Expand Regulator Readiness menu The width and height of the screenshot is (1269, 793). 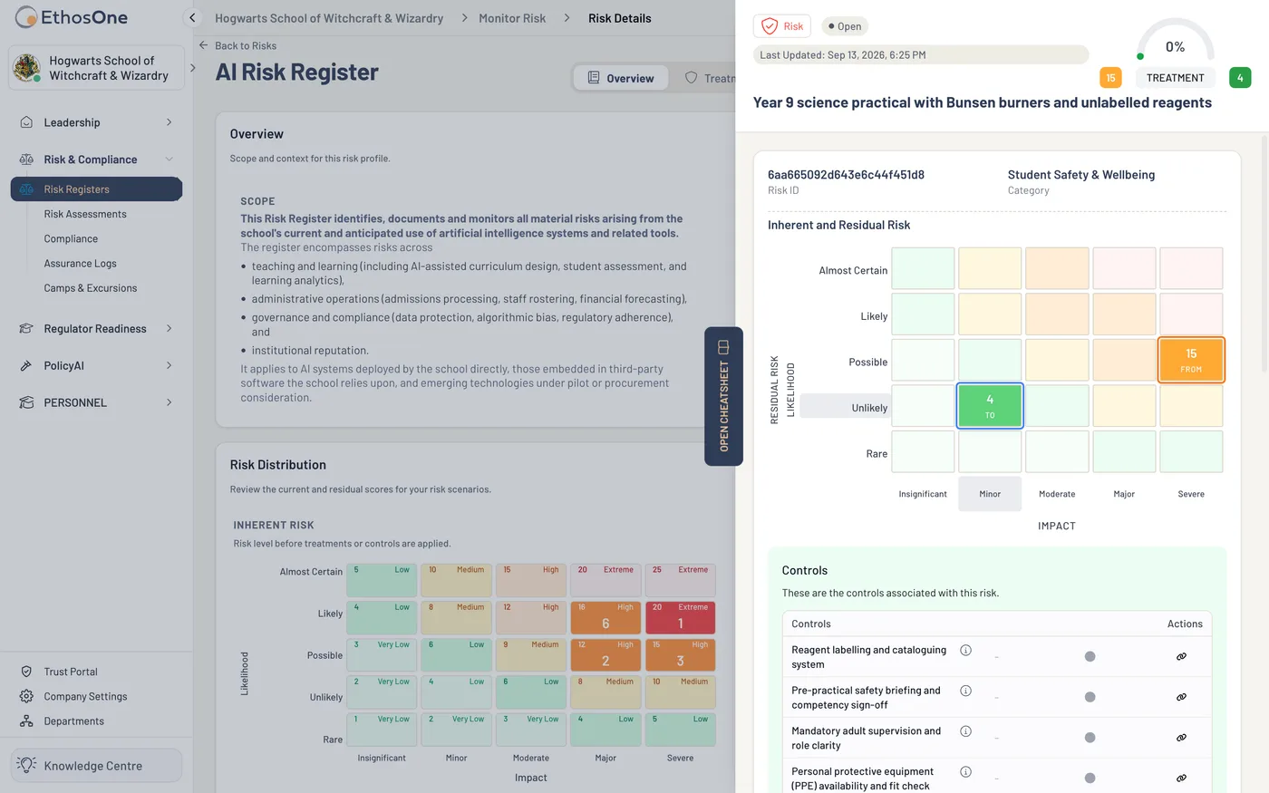(x=169, y=329)
